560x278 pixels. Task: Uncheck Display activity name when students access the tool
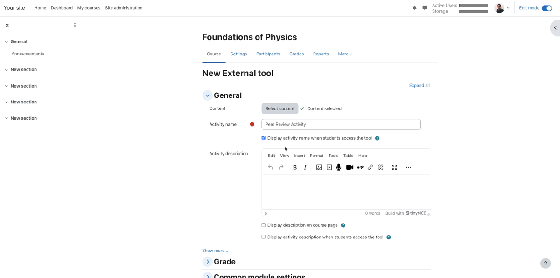click(263, 137)
